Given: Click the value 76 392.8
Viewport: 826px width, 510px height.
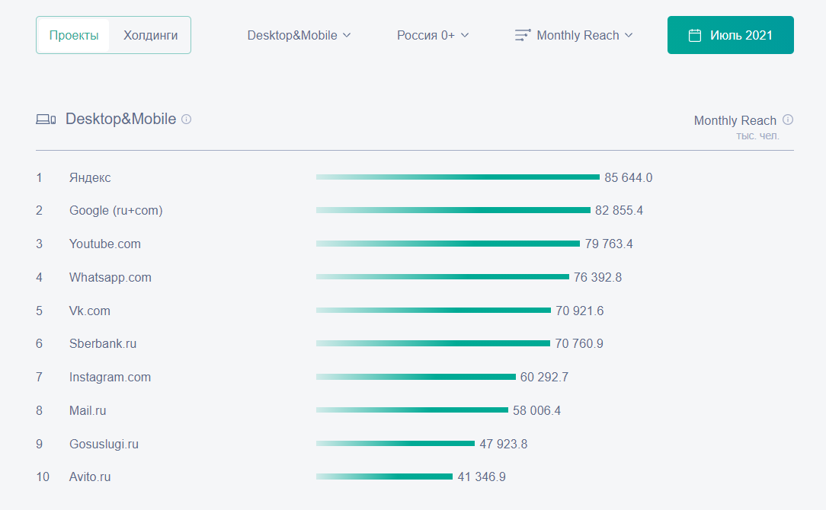Looking at the screenshot, I should tap(598, 277).
